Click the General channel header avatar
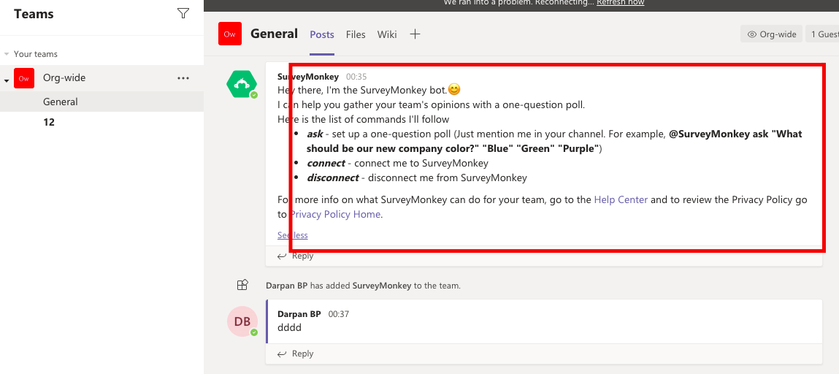Screen dimensions: 839x374 coord(230,34)
